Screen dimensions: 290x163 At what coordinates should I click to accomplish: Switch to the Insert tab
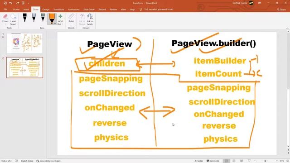point(26,9)
